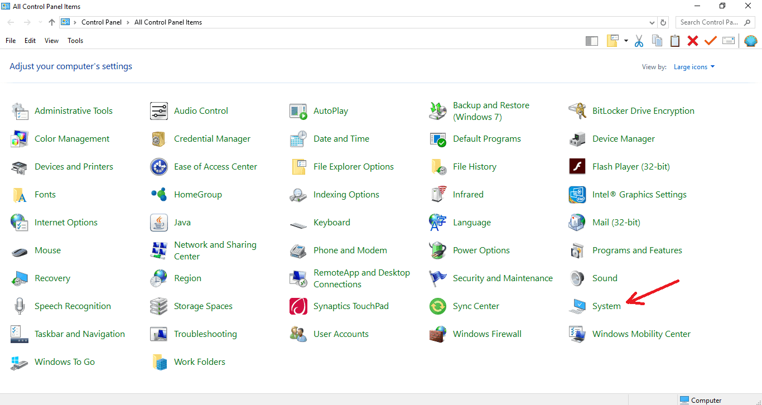Screen dimensions: 762x405
Task: Open the File menu
Action: point(11,41)
